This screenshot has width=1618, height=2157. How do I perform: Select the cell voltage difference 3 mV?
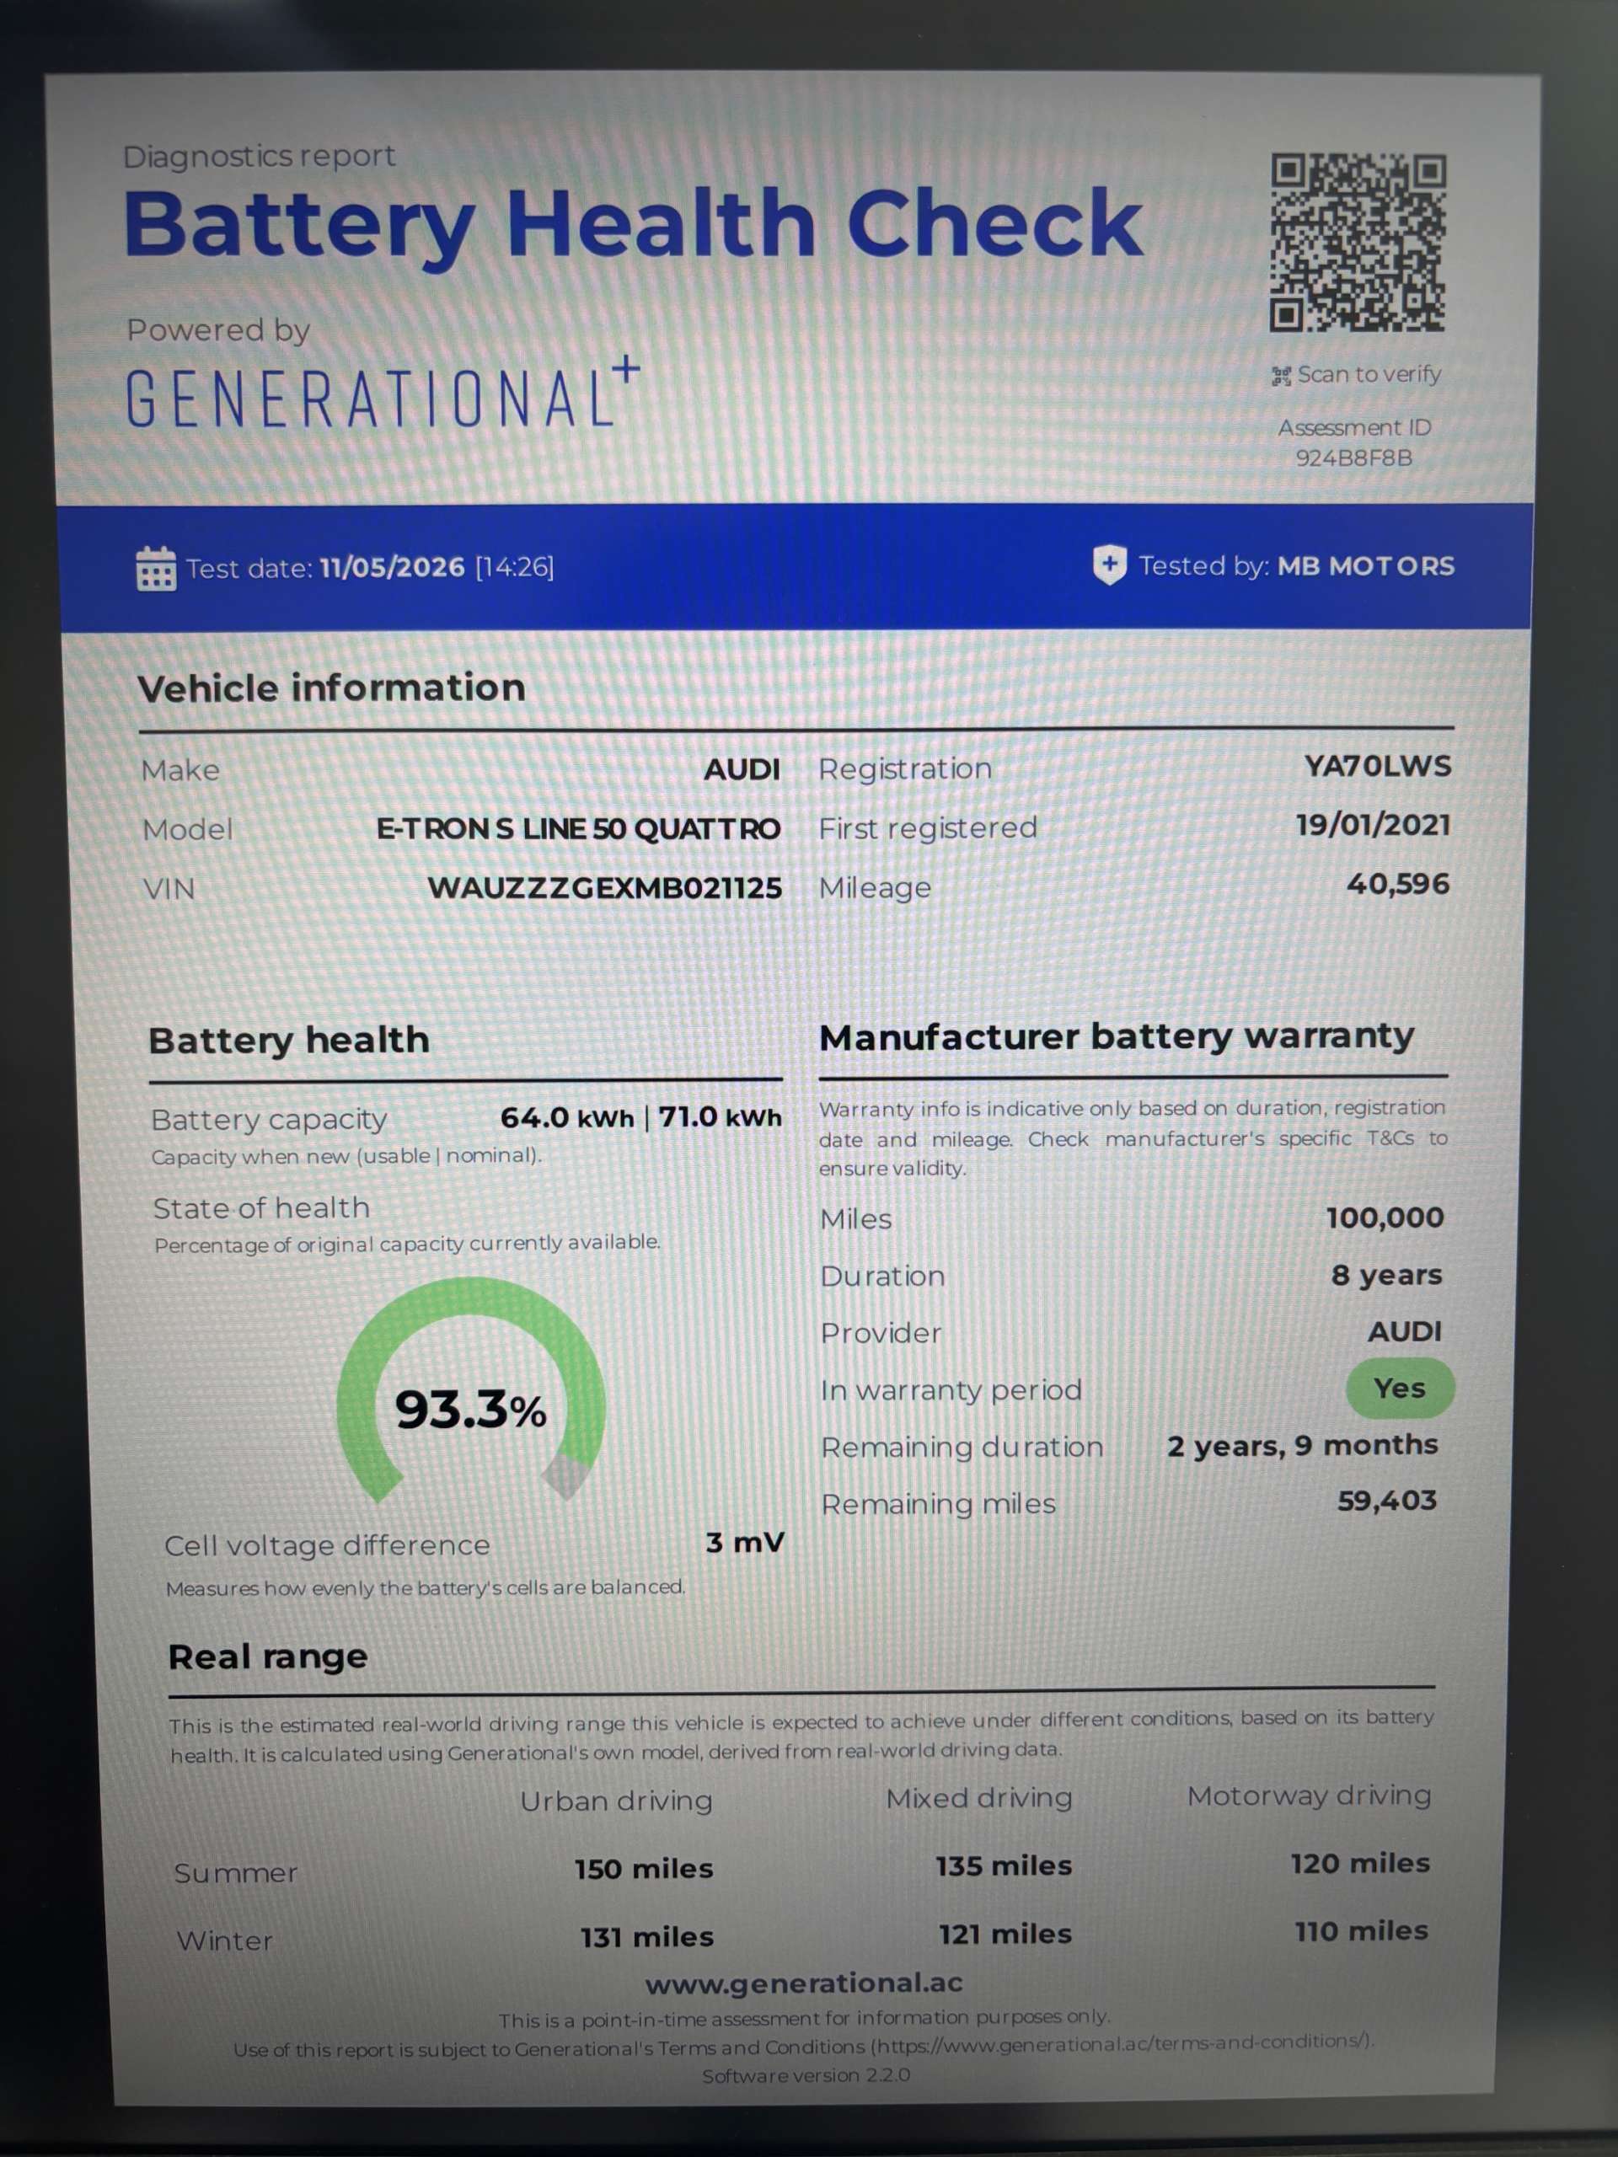(x=745, y=1543)
